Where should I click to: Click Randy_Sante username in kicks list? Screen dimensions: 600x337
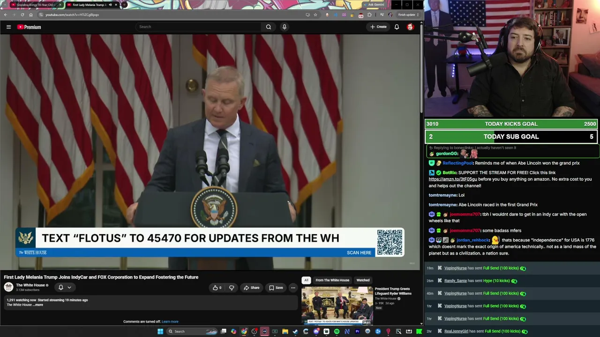click(456, 281)
